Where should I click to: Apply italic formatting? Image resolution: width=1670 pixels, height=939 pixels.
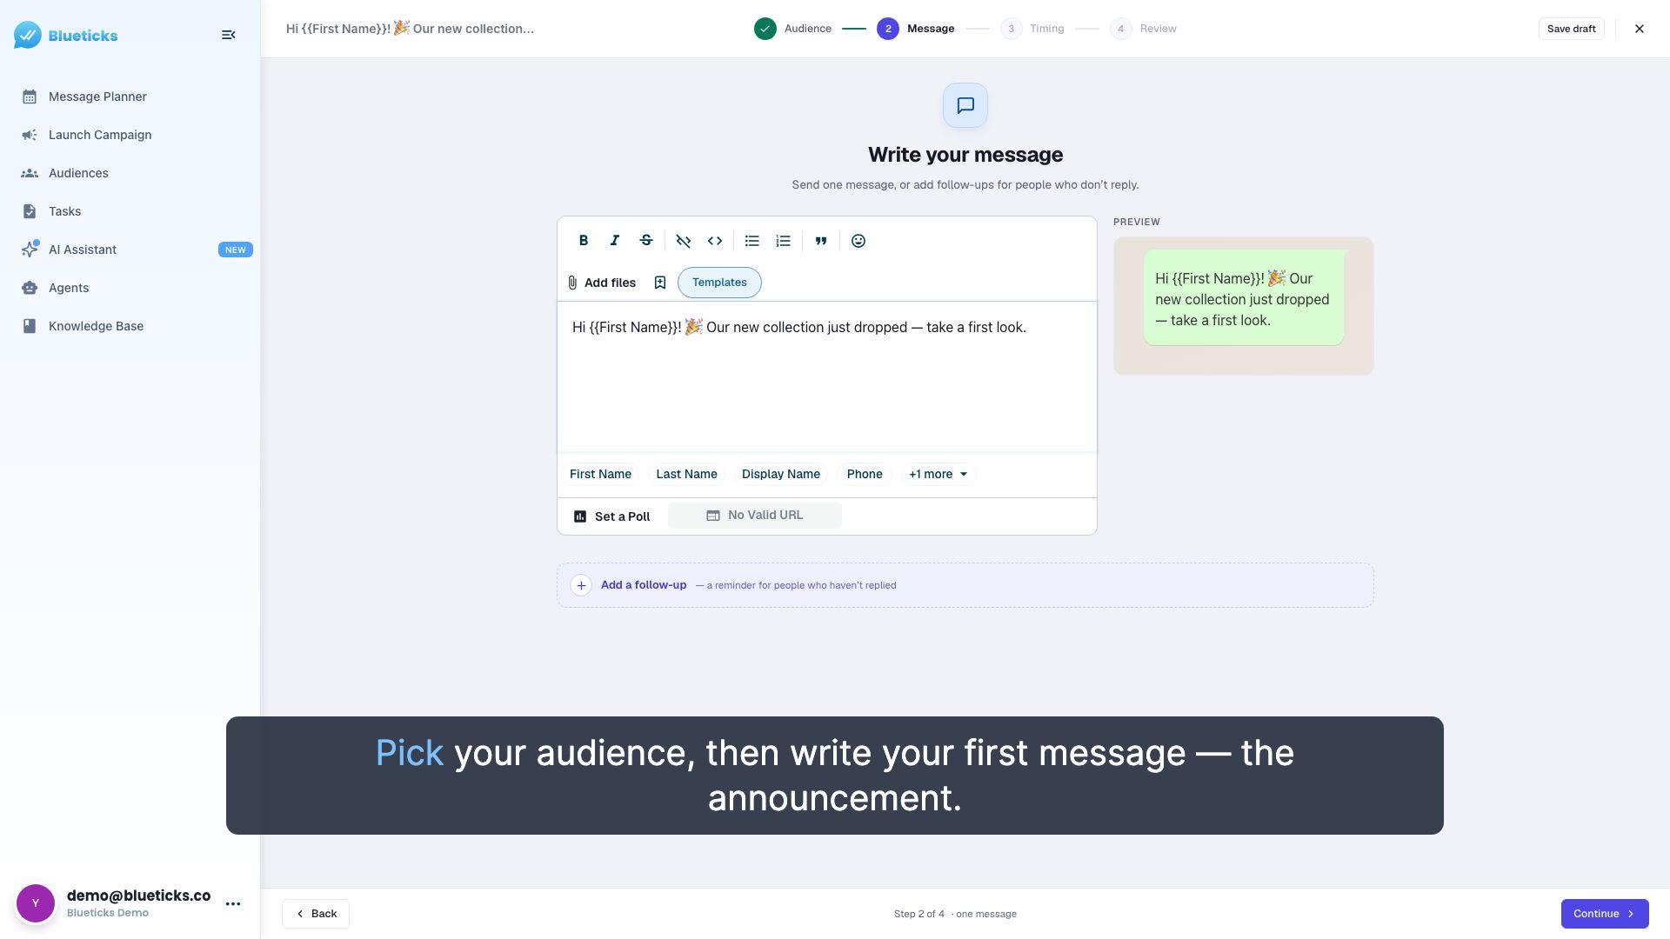(615, 241)
